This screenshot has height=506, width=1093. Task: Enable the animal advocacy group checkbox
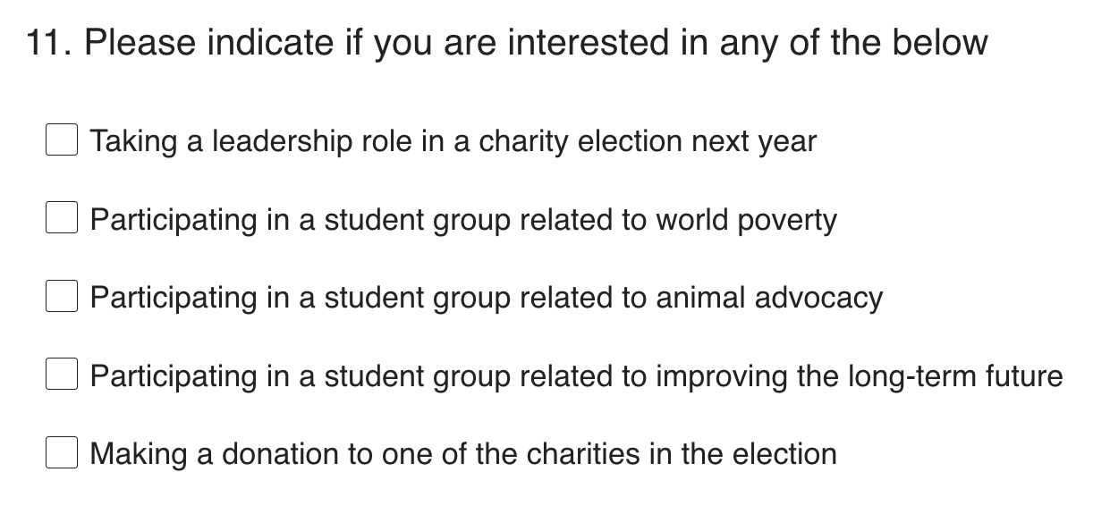coord(62,297)
